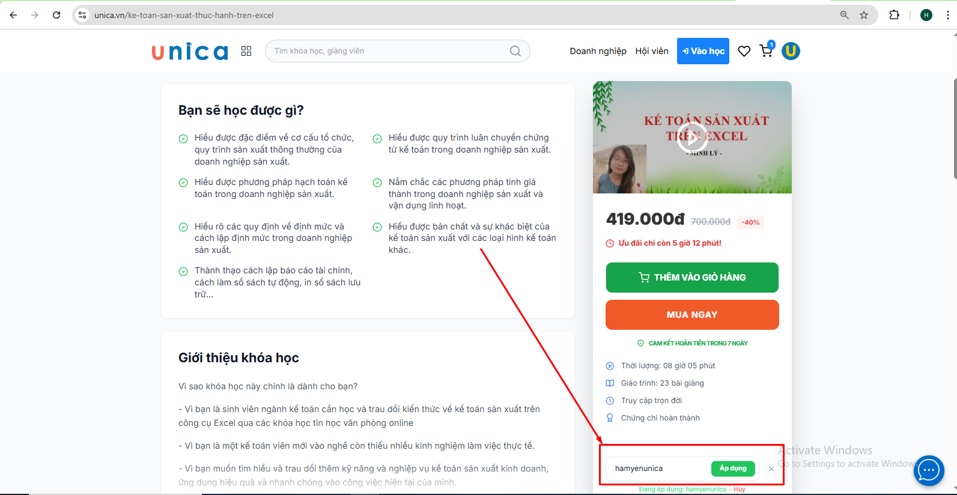Click the search magnifier icon
The width and height of the screenshot is (957, 495).
coord(515,51)
